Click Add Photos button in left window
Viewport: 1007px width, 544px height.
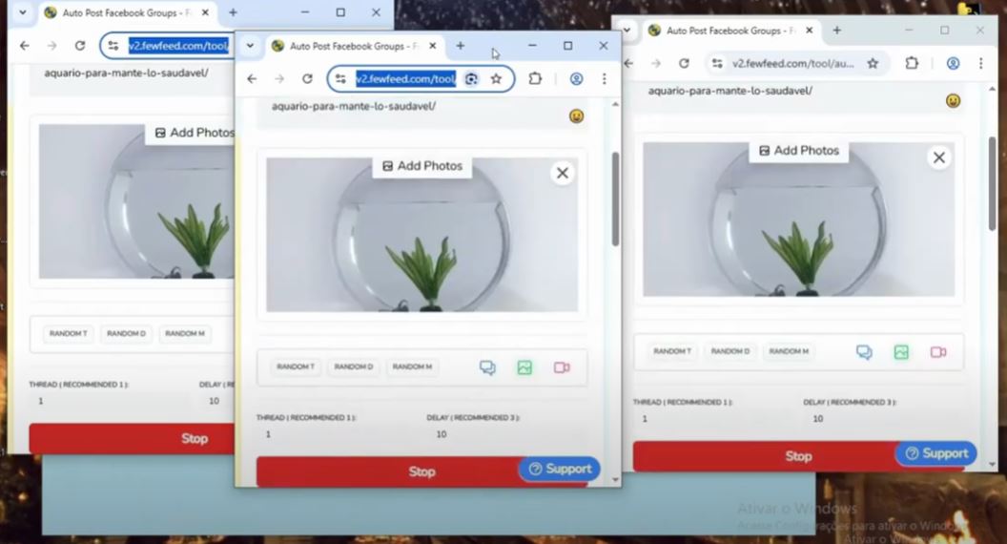[195, 133]
